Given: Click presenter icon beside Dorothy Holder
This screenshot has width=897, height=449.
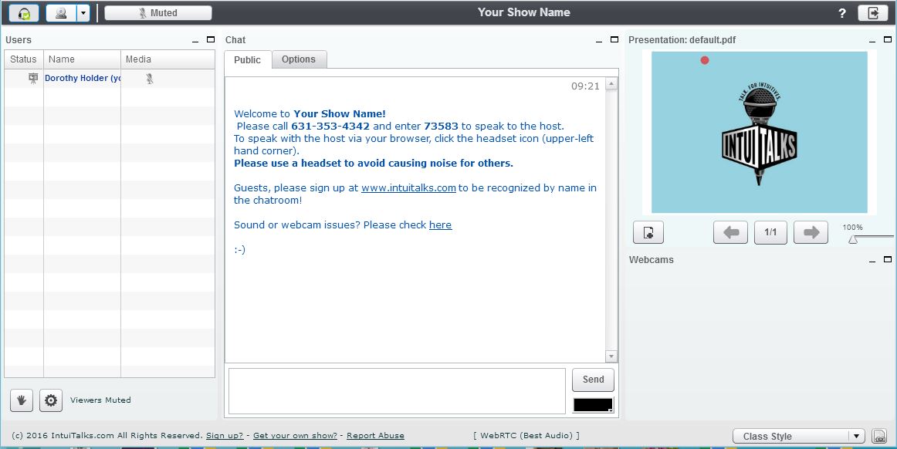Looking at the screenshot, I should [x=33, y=79].
